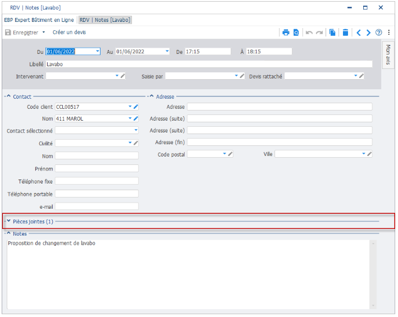Image resolution: width=398 pixels, height=317 pixels.
Task: Click the undo arrow icon
Action: 309,33
